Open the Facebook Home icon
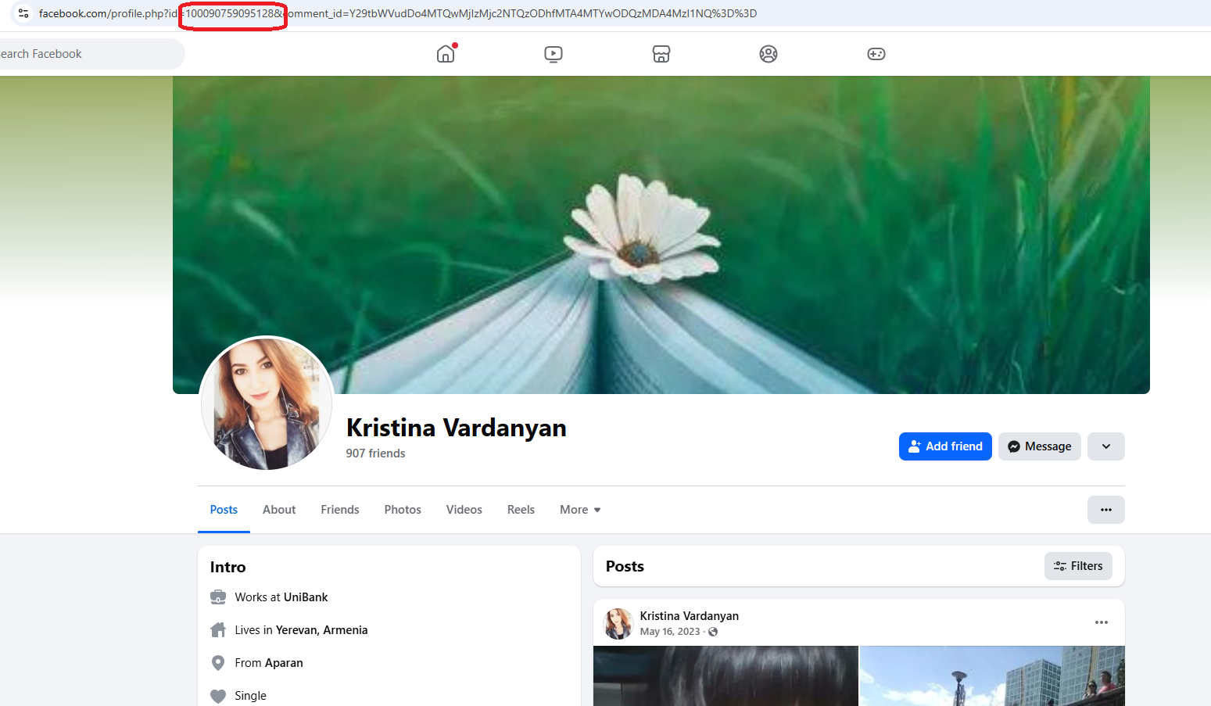 [x=446, y=54]
